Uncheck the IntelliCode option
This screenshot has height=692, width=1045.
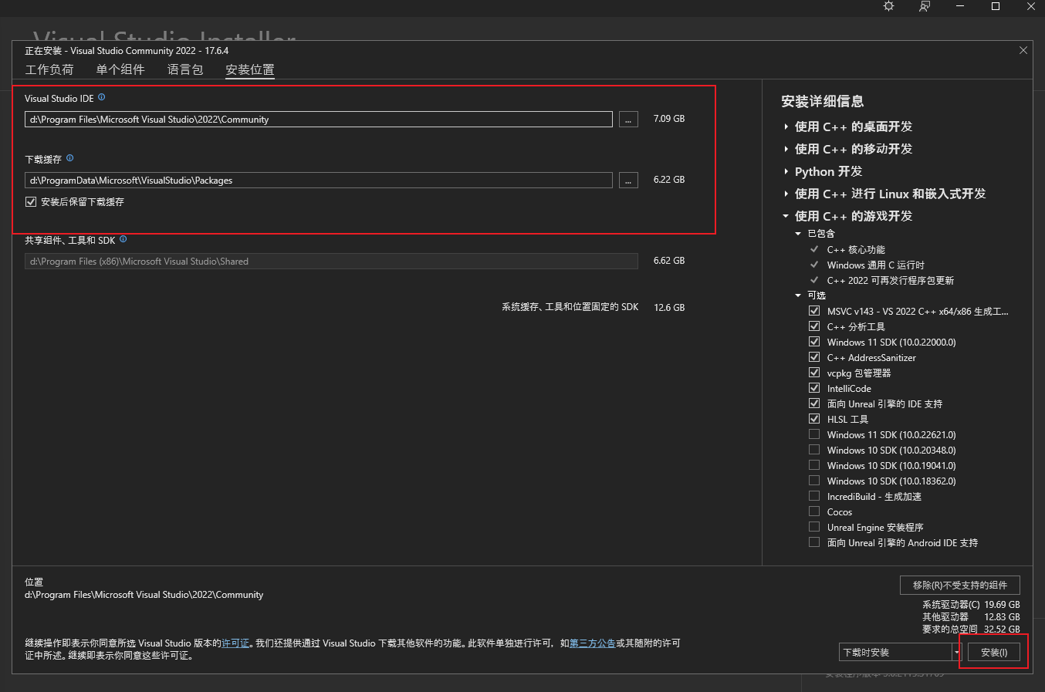click(814, 388)
